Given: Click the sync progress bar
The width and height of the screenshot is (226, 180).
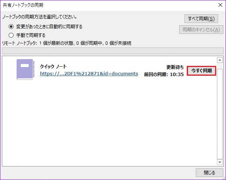Looking at the screenshot, I should click(113, 51).
